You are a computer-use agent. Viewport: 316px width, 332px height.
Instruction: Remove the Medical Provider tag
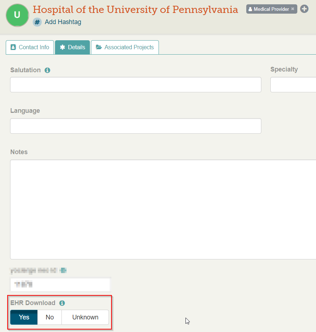[293, 9]
